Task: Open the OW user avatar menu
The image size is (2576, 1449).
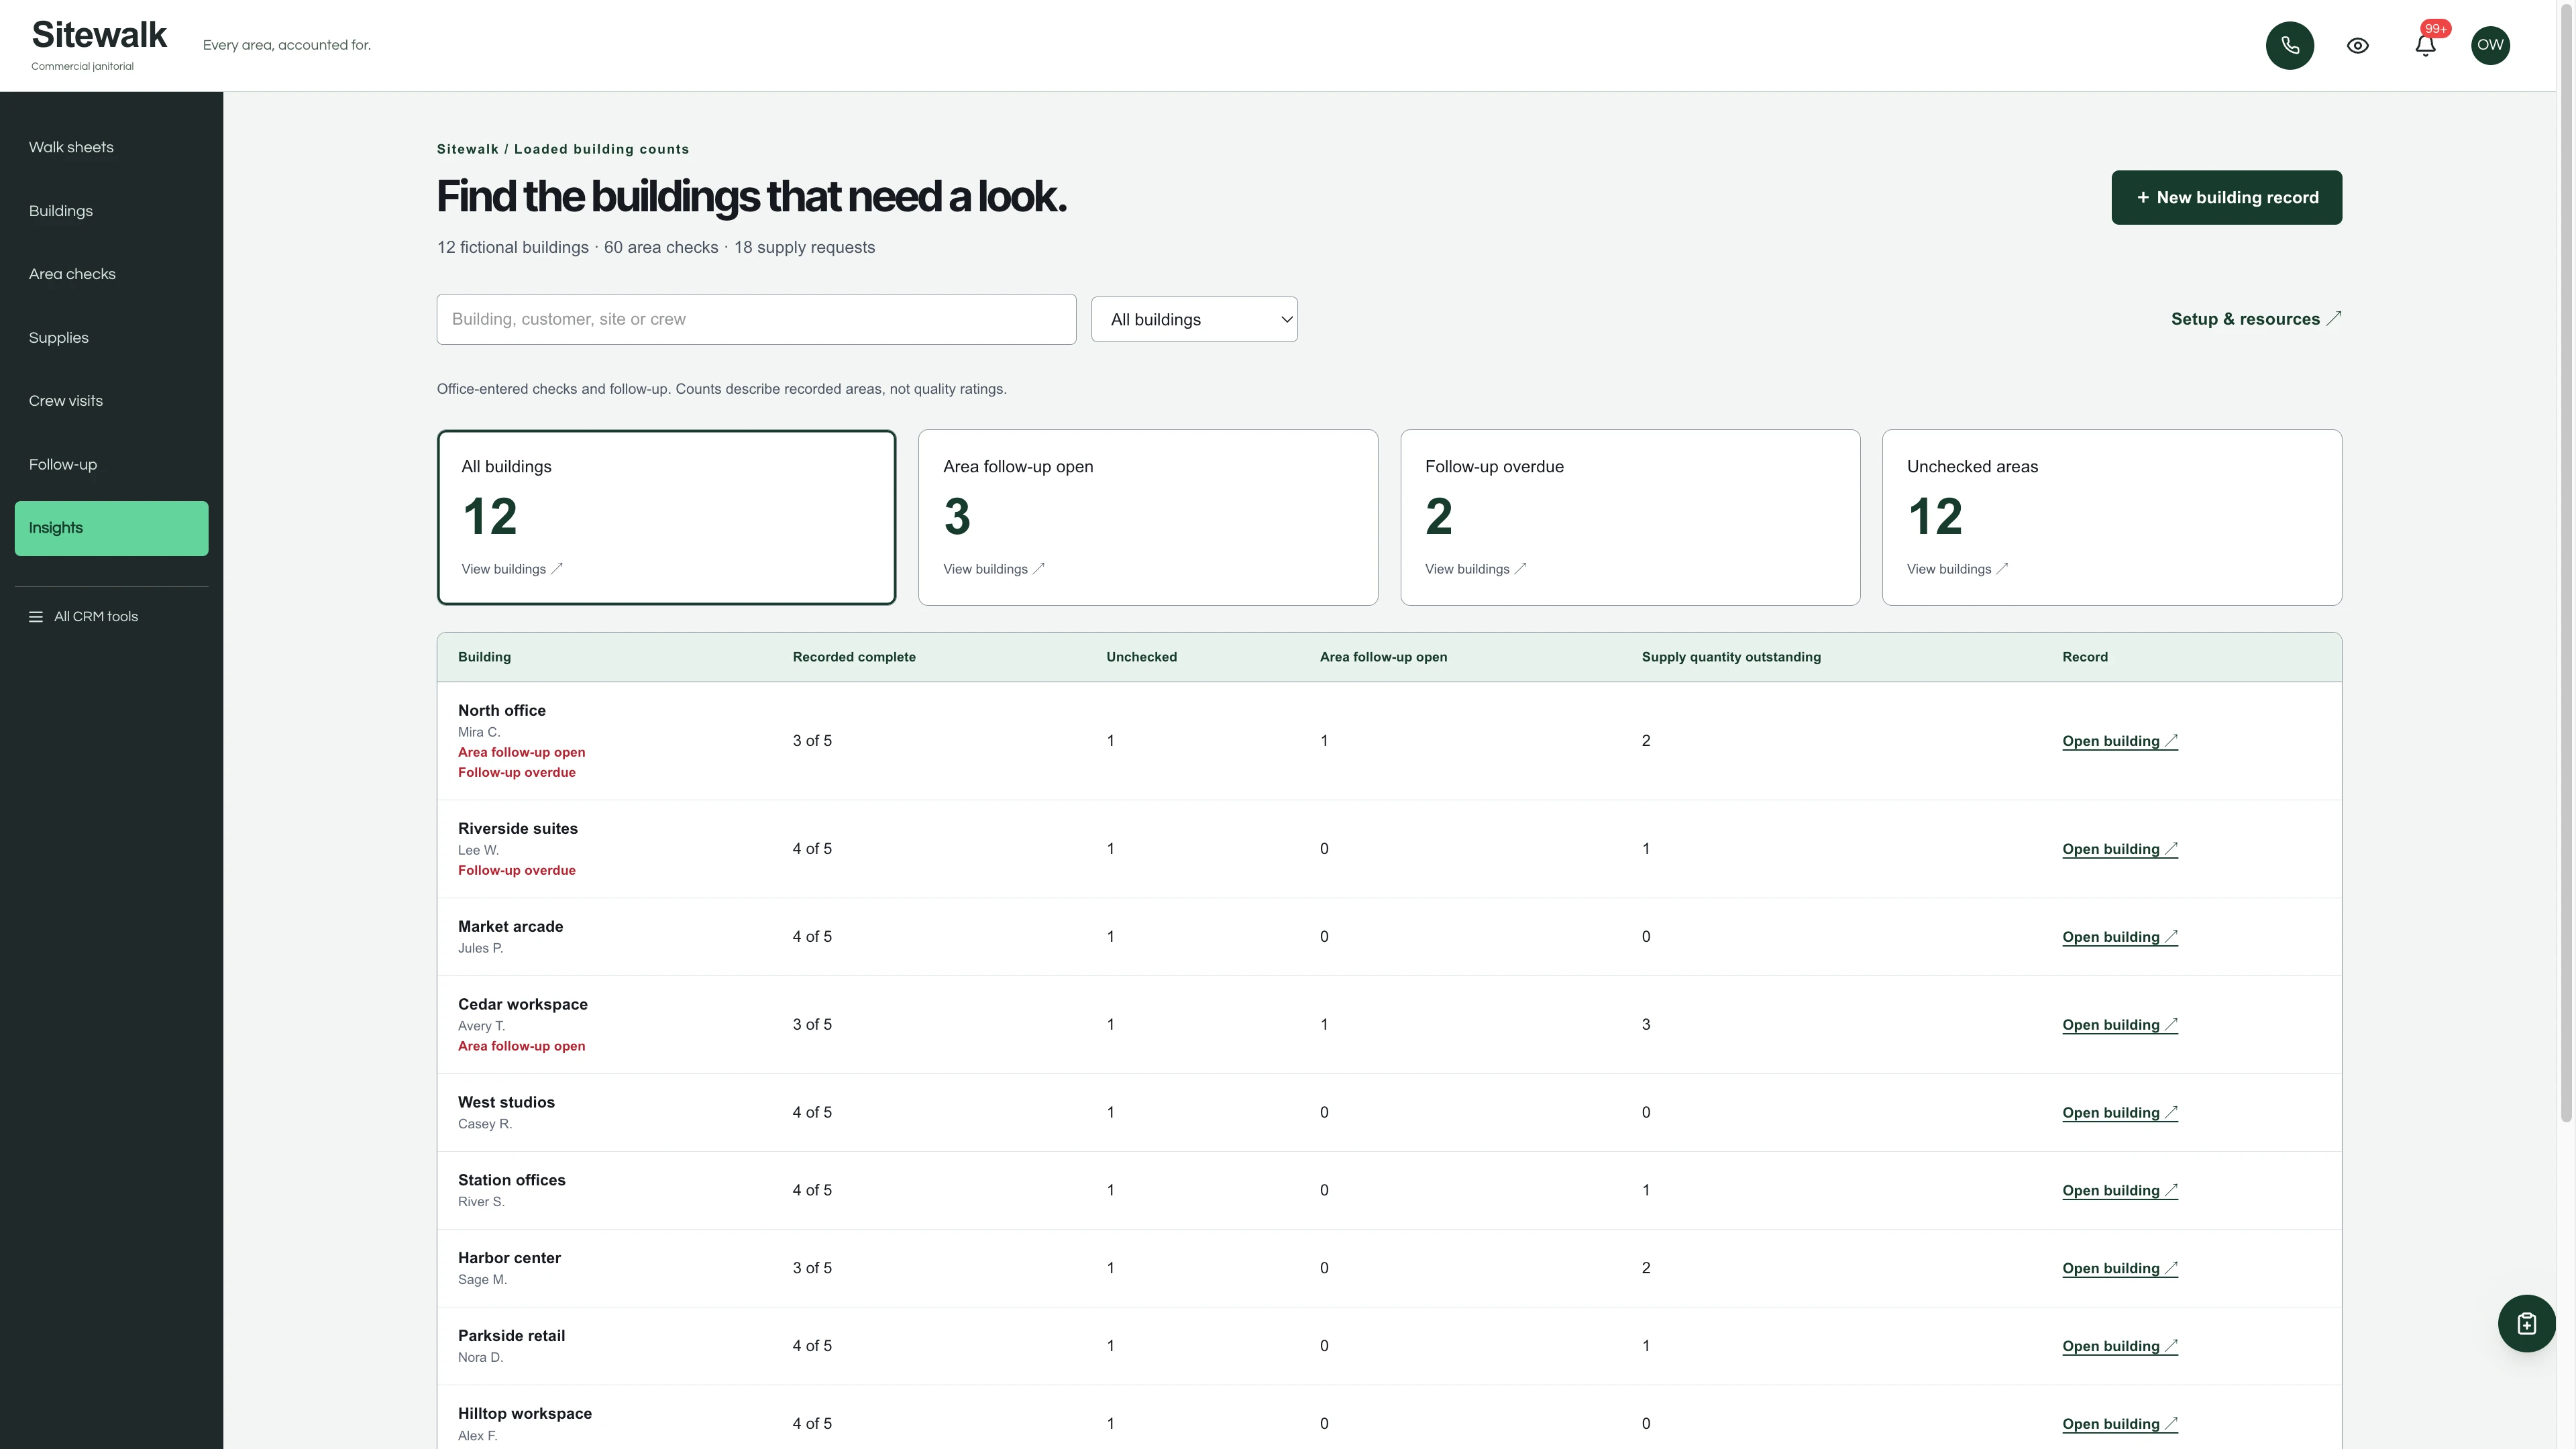Action: coord(2490,45)
